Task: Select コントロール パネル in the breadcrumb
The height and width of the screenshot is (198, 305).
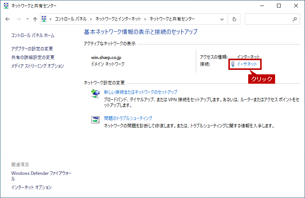Action: point(71,19)
